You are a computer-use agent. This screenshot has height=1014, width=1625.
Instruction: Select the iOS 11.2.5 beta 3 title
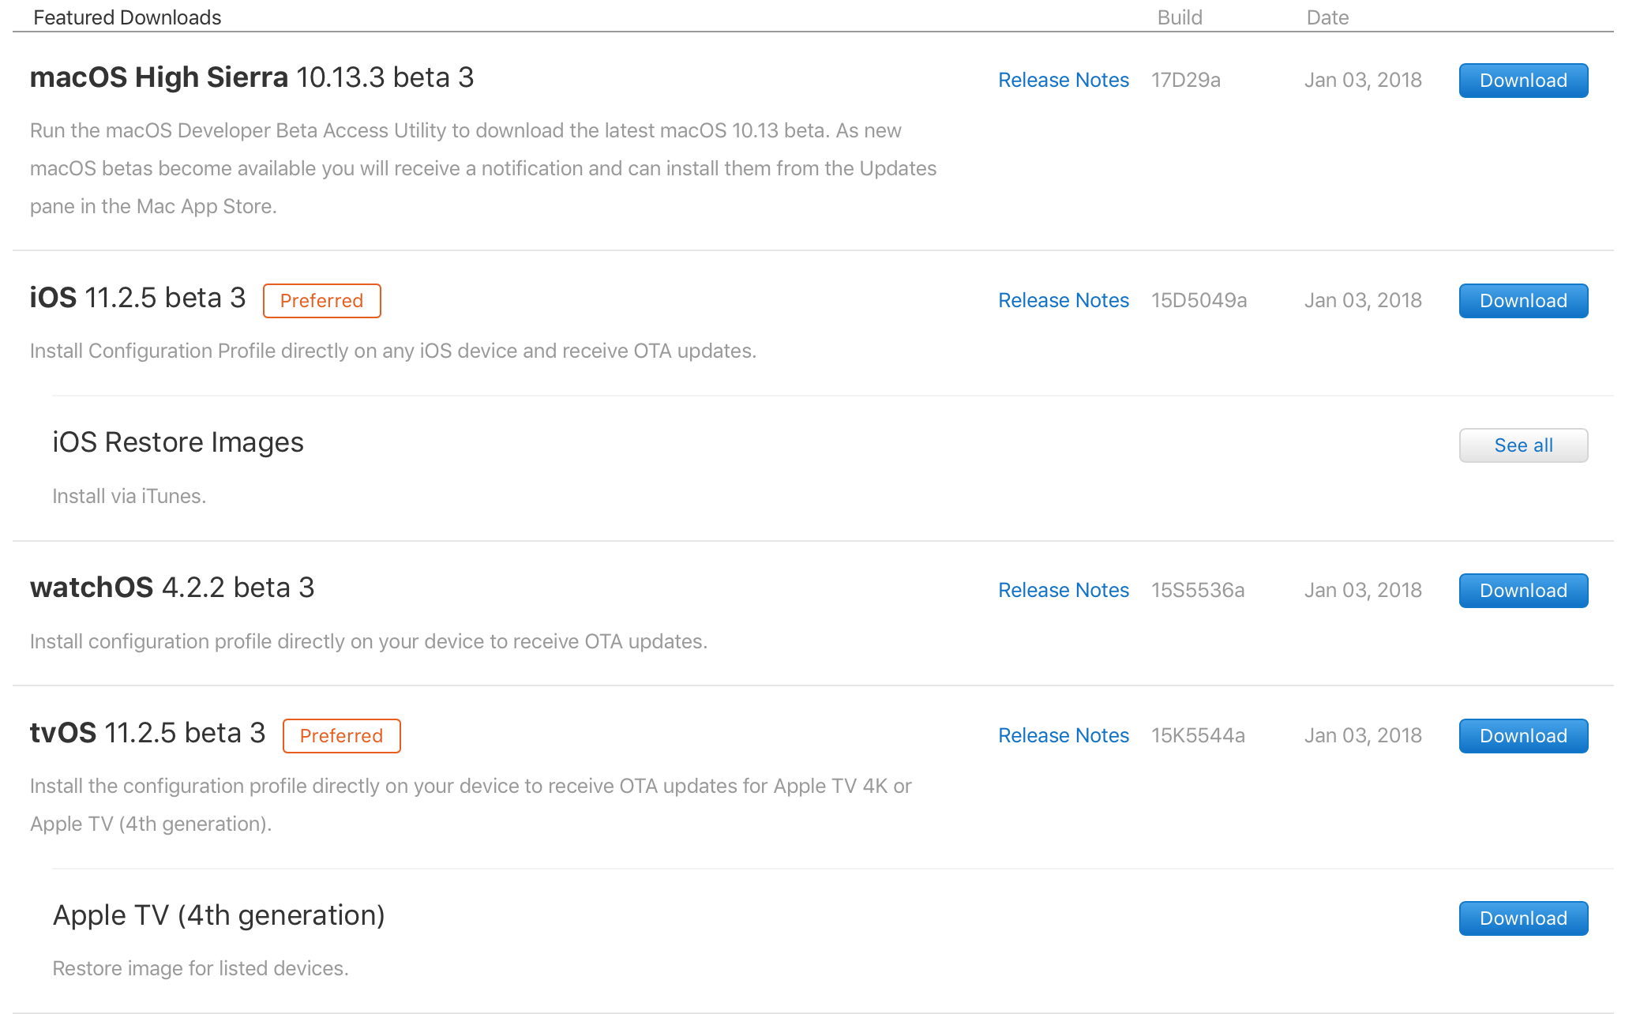pyautogui.click(x=137, y=299)
